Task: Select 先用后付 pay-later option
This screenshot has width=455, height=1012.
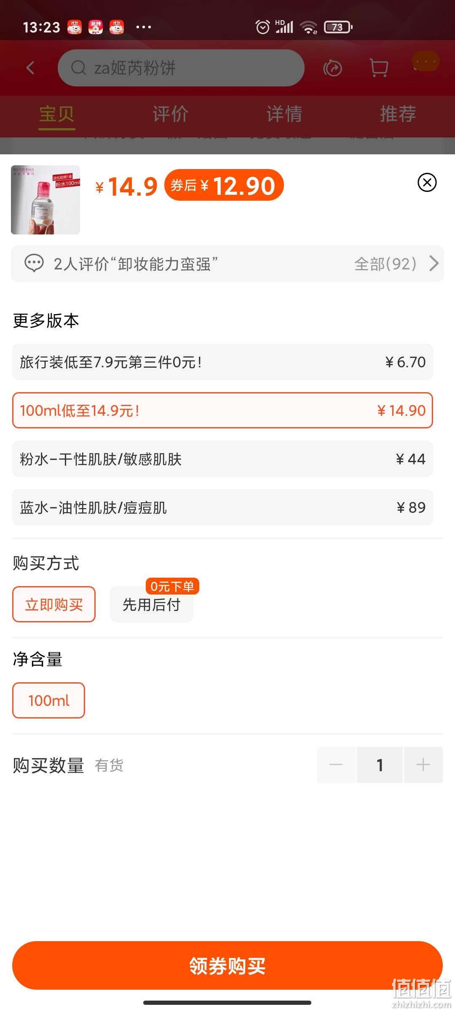Action: [152, 604]
